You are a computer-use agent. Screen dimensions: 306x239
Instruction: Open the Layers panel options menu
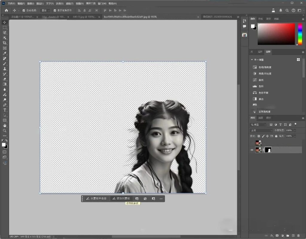point(303,118)
